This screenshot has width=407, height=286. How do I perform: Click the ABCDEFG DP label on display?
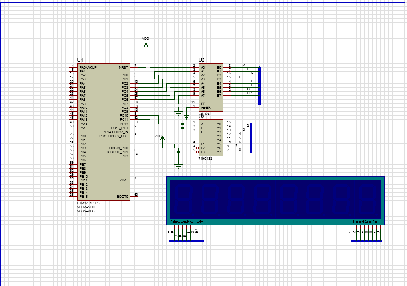(187, 221)
